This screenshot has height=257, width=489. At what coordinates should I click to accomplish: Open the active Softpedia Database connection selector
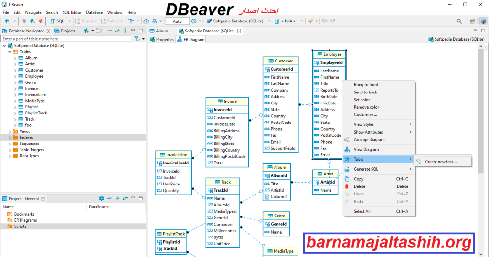[239, 21]
